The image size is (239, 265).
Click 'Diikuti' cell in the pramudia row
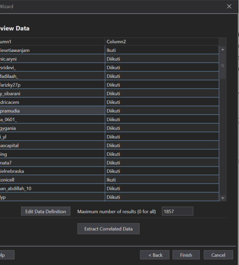pos(162,111)
